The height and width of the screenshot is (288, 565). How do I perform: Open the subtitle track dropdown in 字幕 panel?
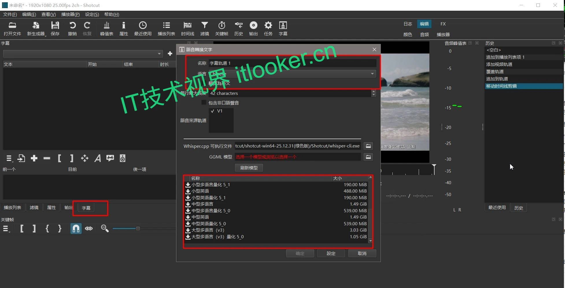83,53
